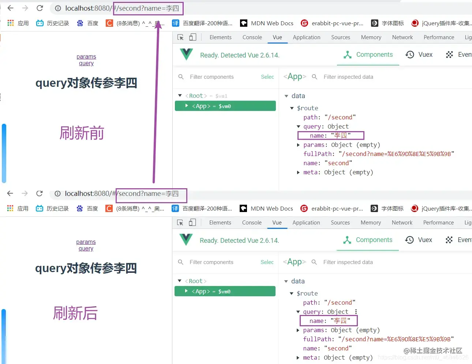The height and width of the screenshot is (364, 472).
Task: Open (8条消息) CSDN bookmark in lower browser
Action: [x=135, y=208]
